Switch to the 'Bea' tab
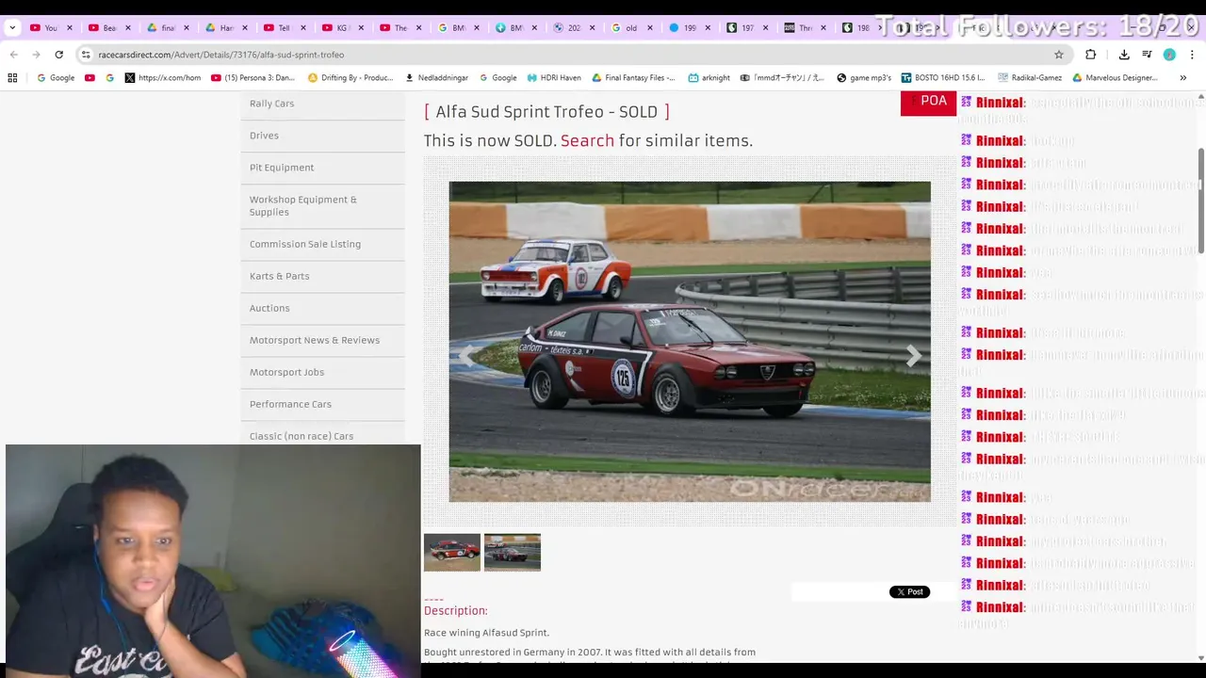Screen dimensions: 1206x678 (x=102, y=28)
